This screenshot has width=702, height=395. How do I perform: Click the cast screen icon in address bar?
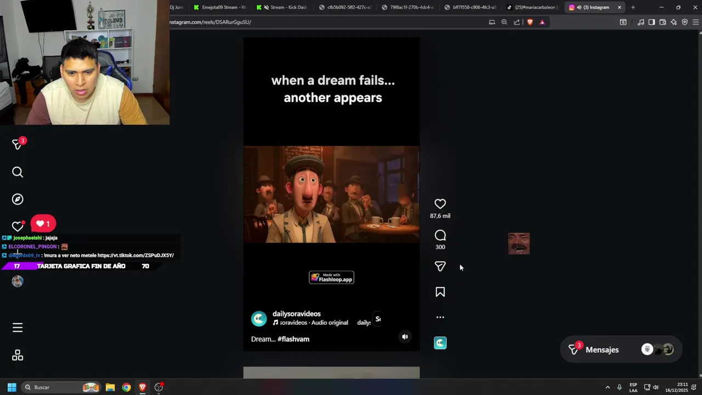click(x=492, y=22)
